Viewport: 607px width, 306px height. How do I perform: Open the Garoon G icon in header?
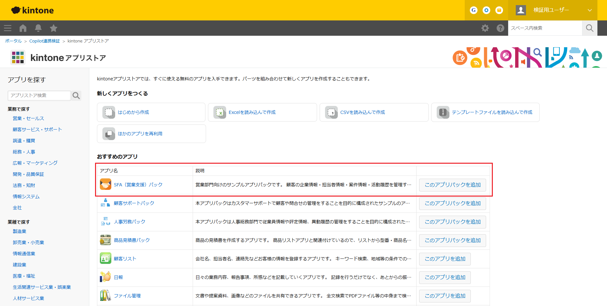[x=474, y=10]
